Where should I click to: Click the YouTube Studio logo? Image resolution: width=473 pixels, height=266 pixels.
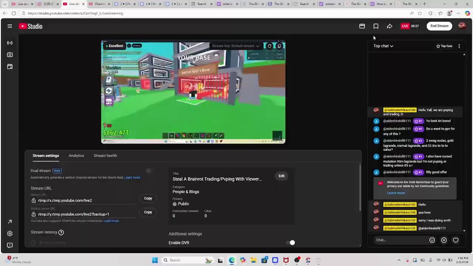[x=31, y=26]
